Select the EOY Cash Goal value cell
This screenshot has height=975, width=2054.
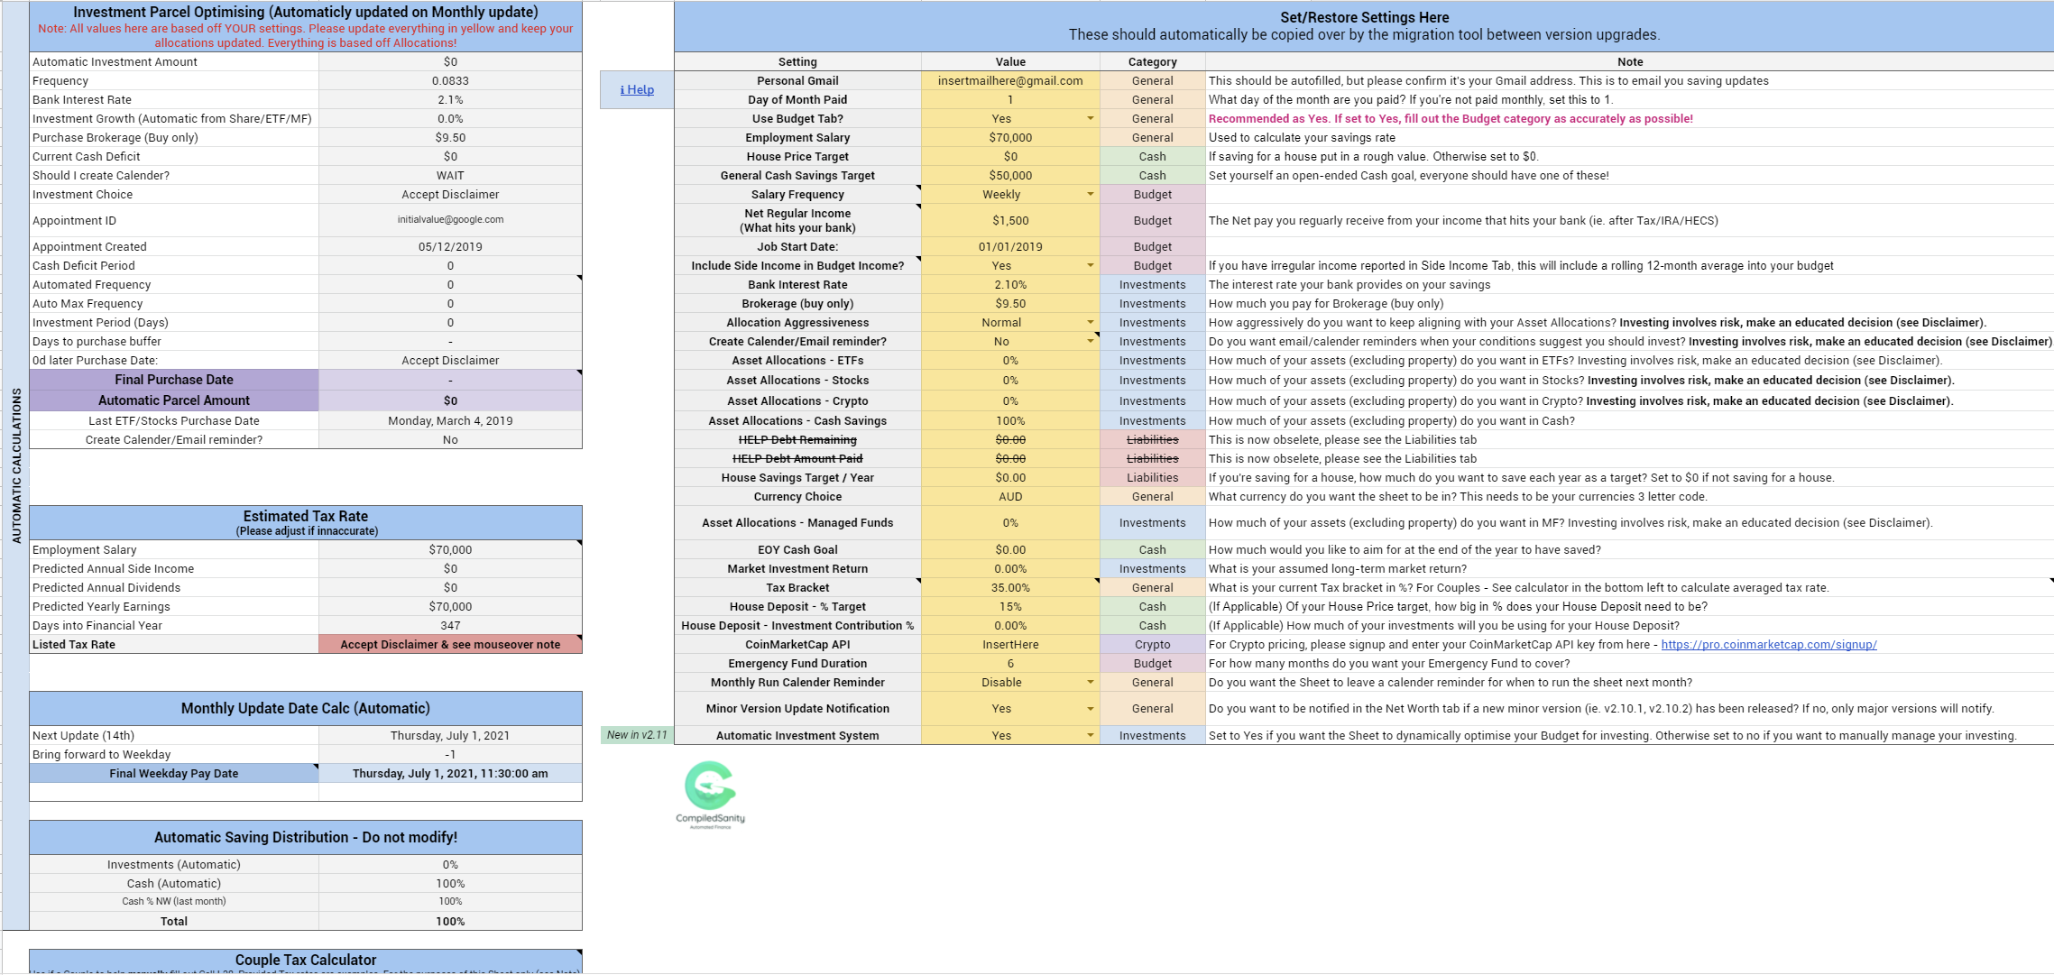click(x=1010, y=549)
